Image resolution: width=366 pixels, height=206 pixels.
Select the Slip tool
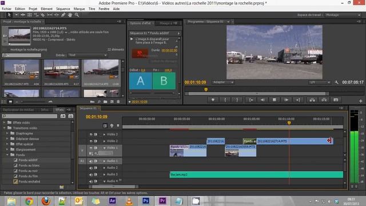click(50, 15)
